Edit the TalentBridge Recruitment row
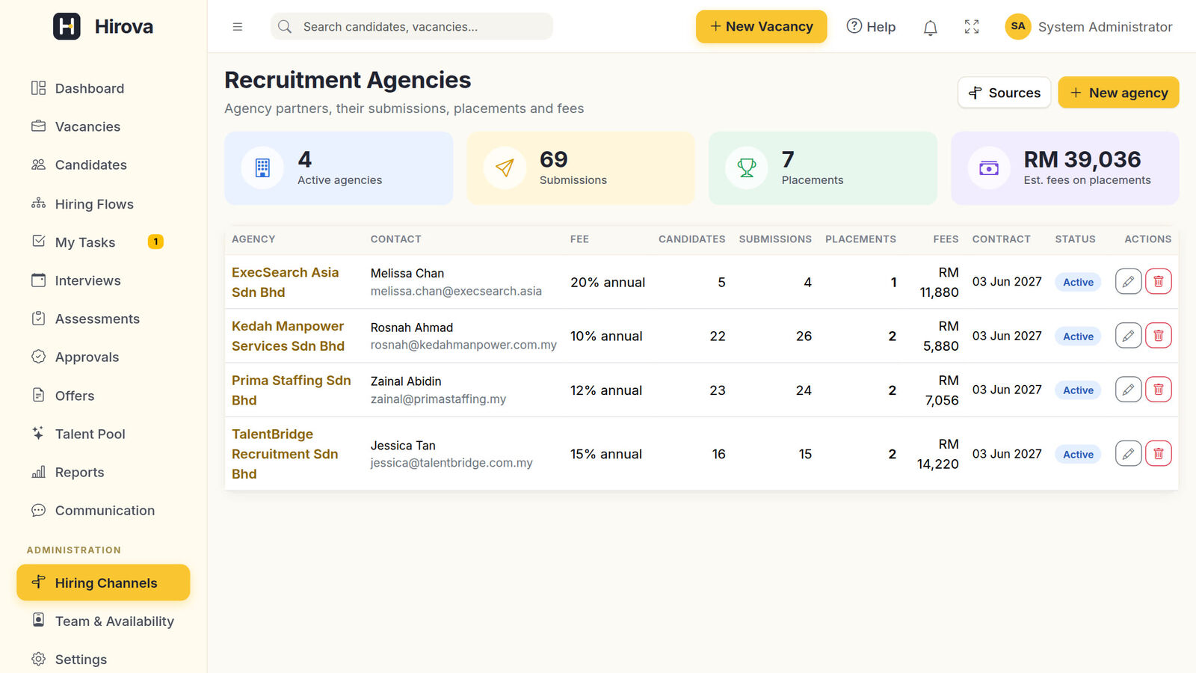Screen dimensions: 1196x673 tap(1128, 454)
